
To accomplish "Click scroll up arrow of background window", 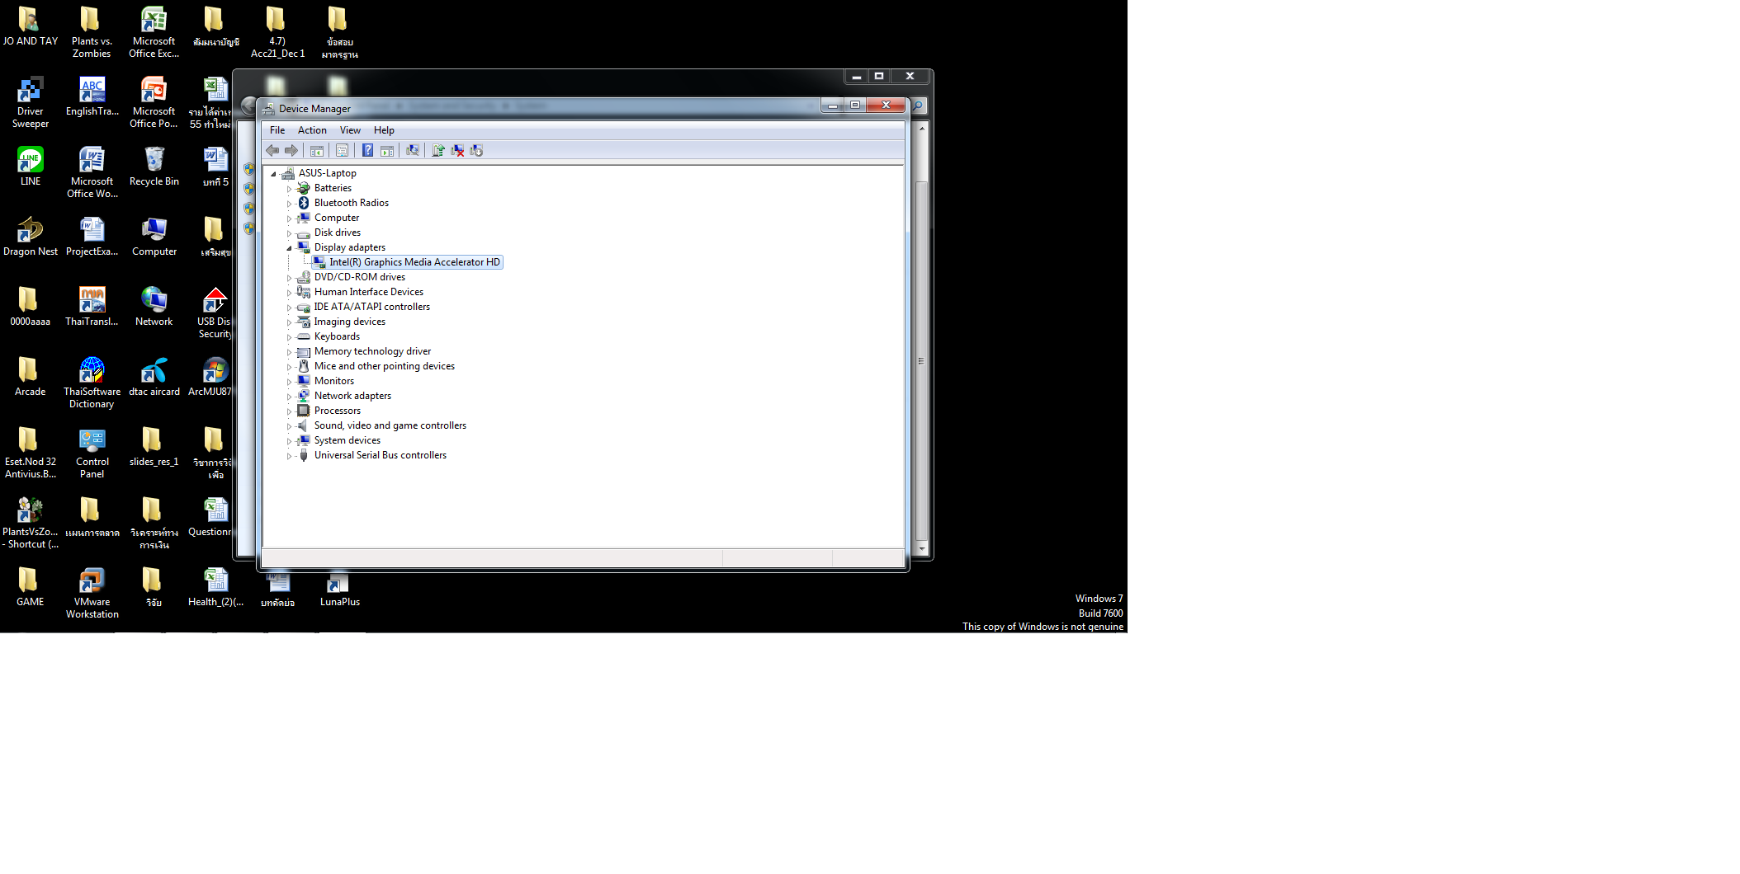I will (x=922, y=129).
